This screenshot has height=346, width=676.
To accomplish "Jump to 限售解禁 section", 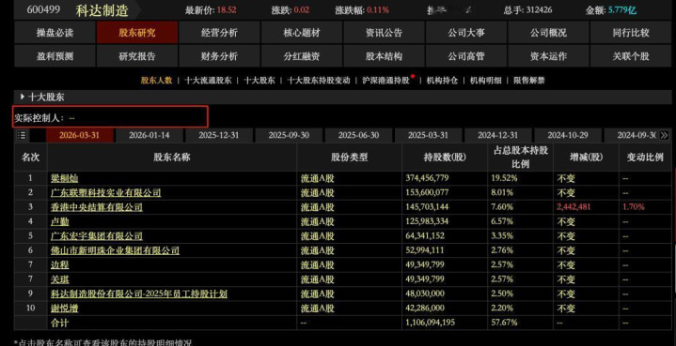I will (529, 81).
